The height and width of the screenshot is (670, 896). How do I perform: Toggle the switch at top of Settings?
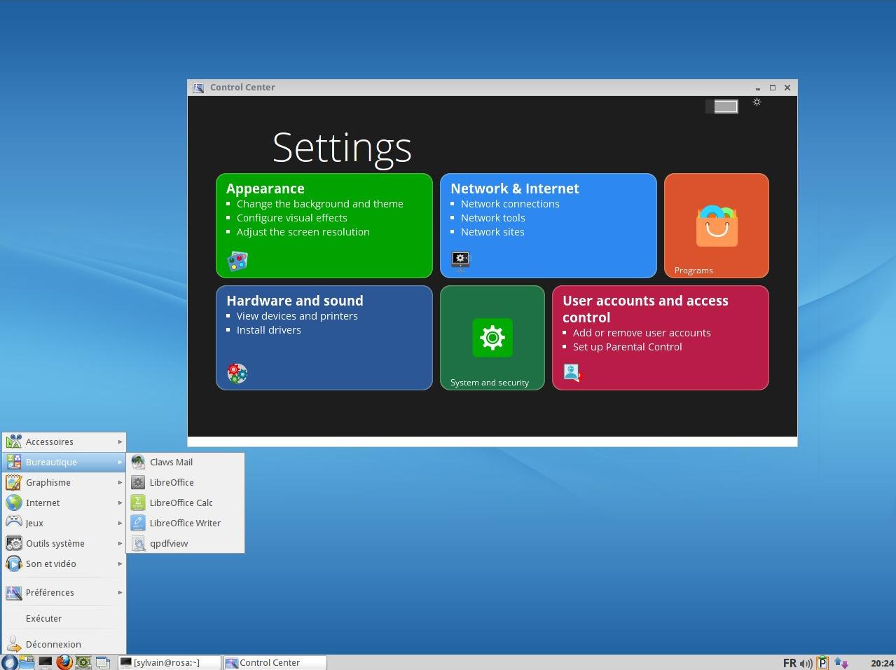(x=722, y=107)
